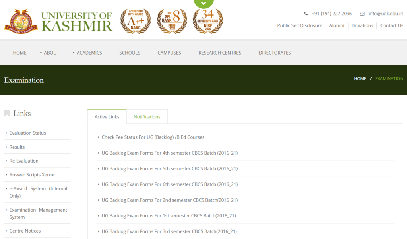Open the DIRECTORATES menu item
Screen dimensions: 407x239
pos(275,53)
